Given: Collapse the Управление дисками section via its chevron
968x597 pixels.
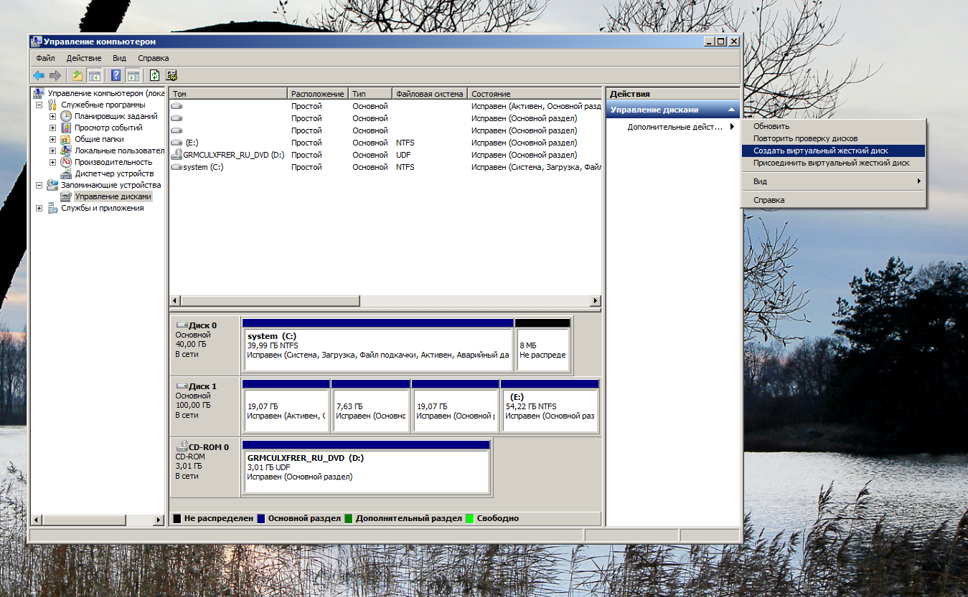Looking at the screenshot, I should point(733,109).
